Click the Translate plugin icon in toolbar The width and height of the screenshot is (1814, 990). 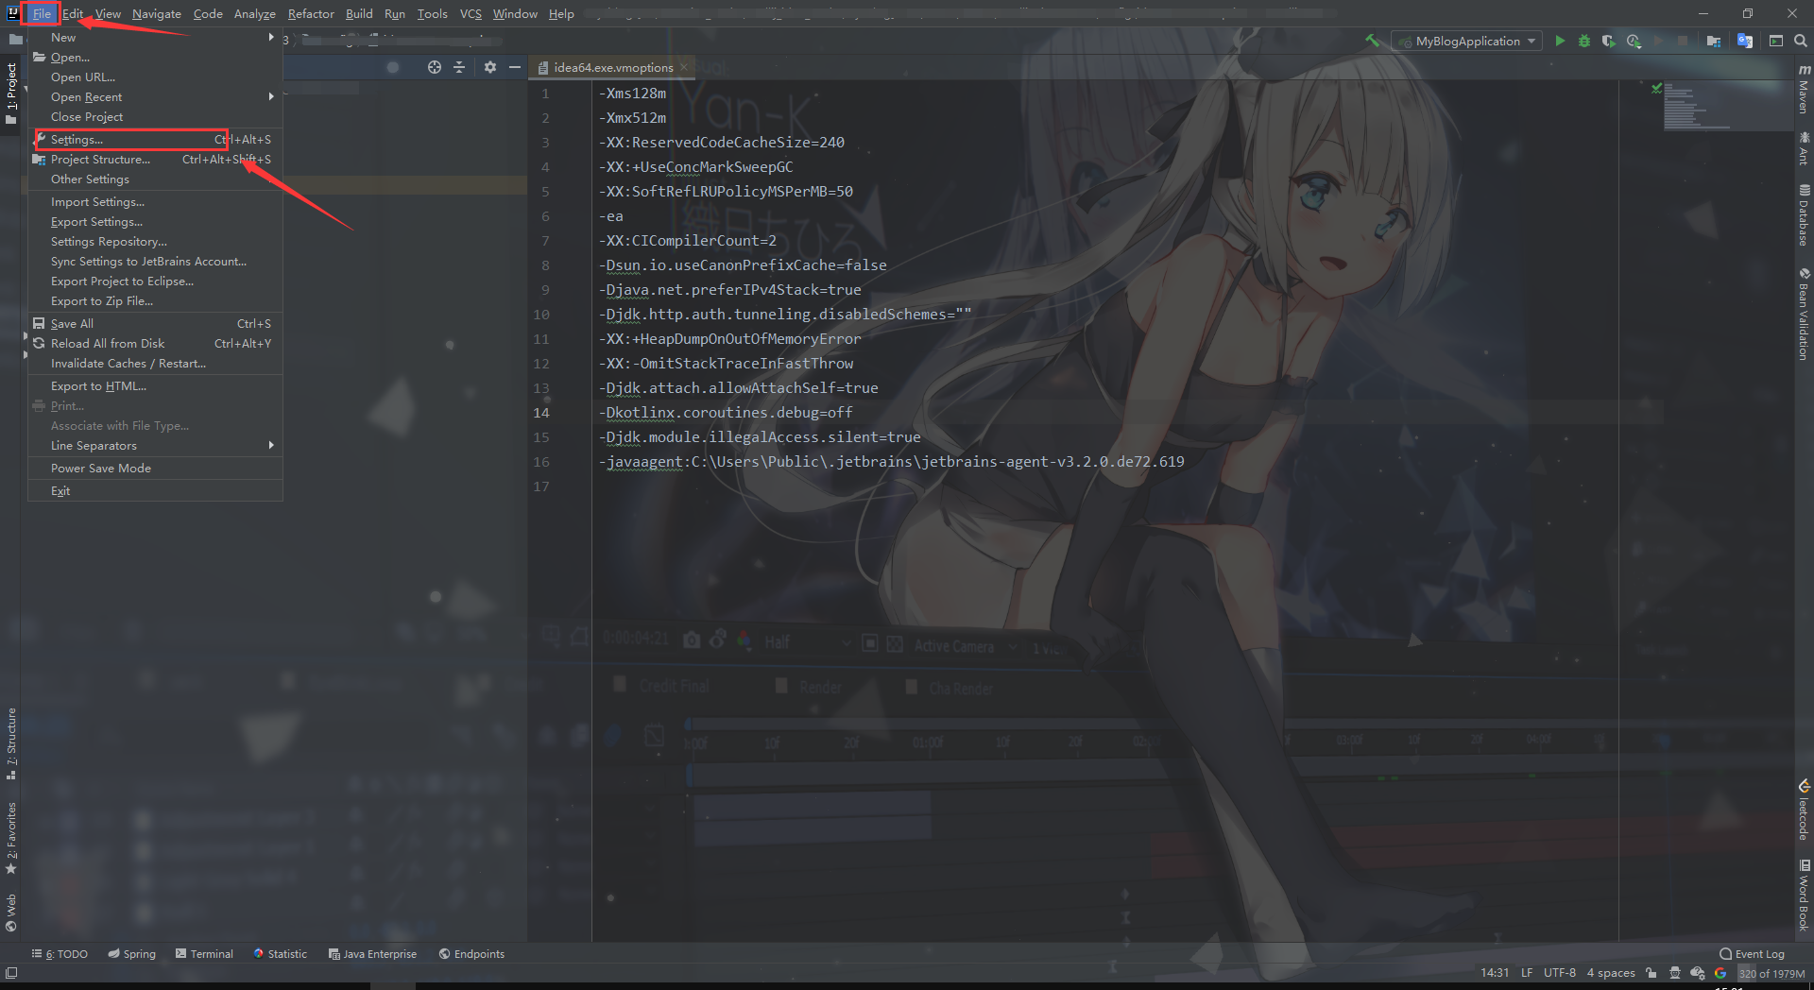coord(1745,41)
